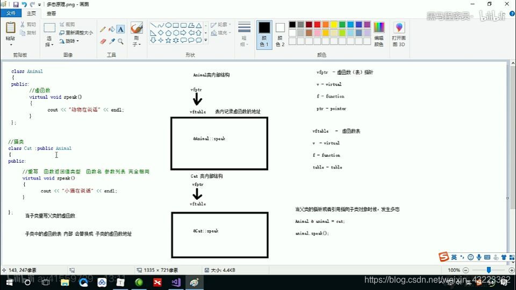Viewport: 516px width, 290px height.
Task: Select the Magnifier tool
Action: 121,41
